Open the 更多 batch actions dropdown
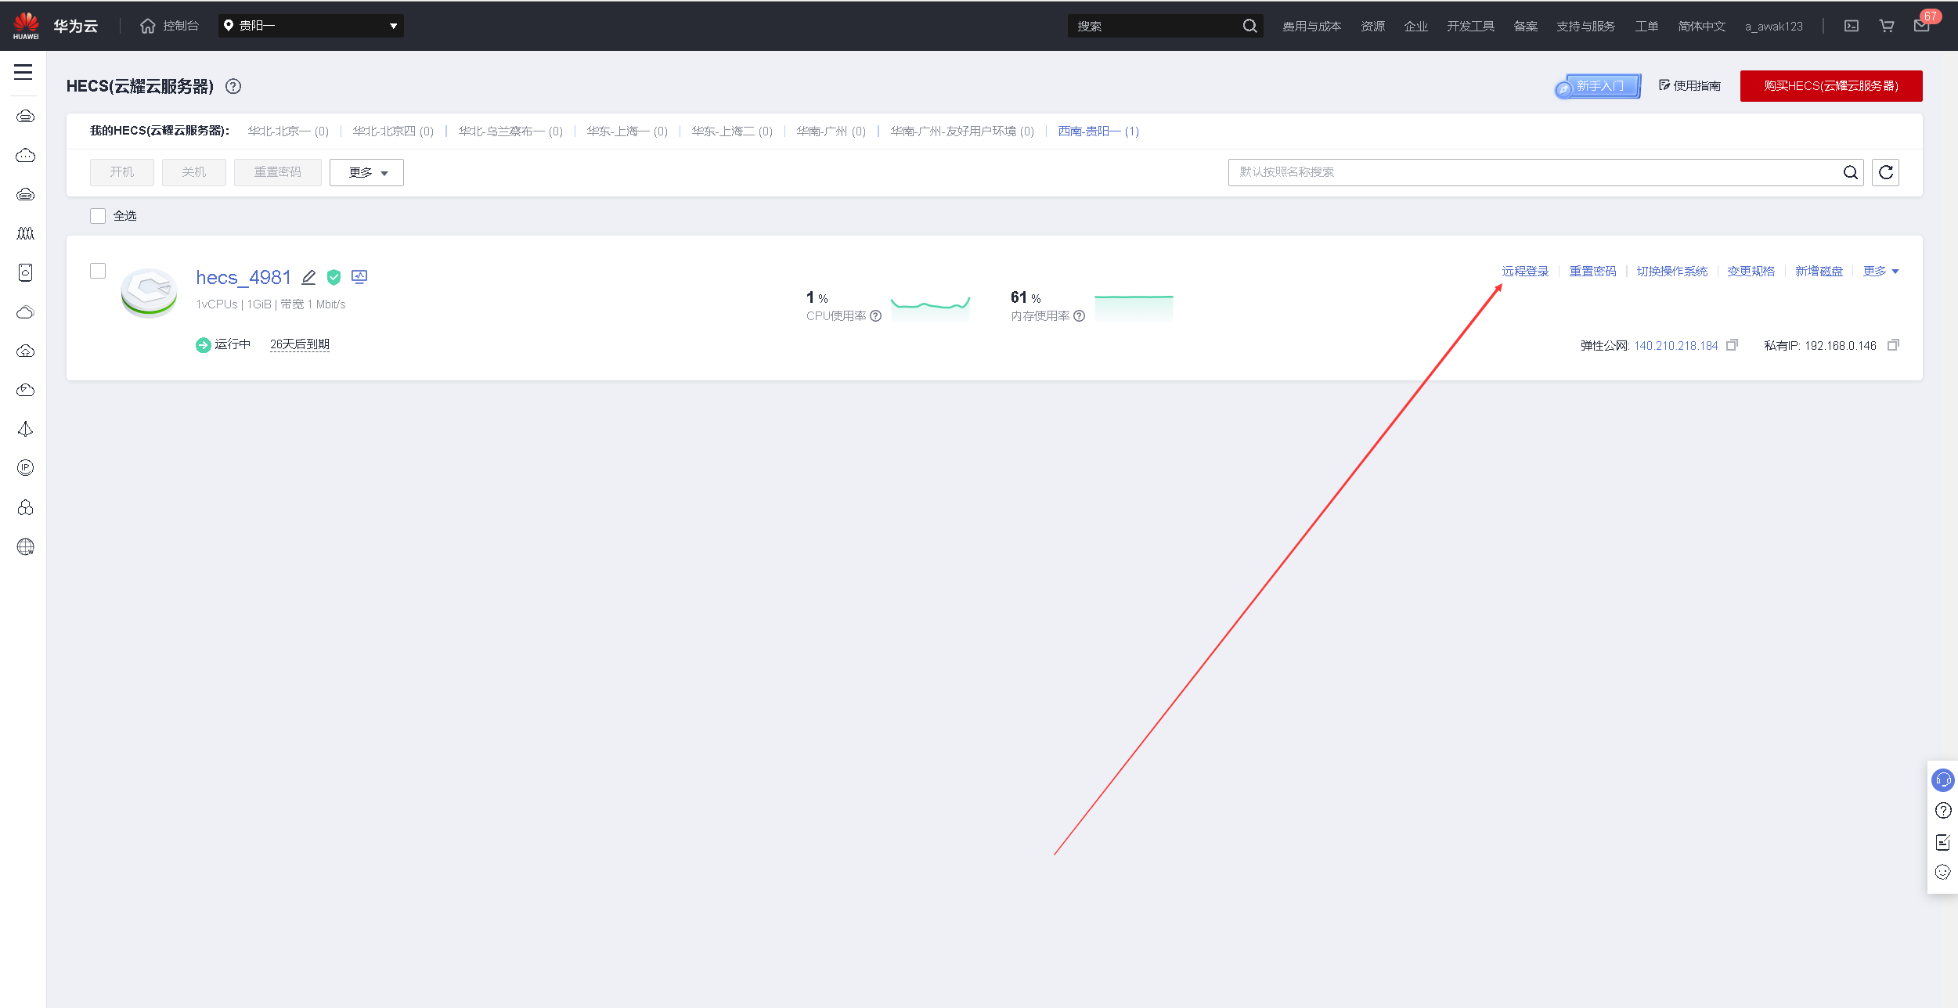Image resolution: width=1958 pixels, height=1008 pixels. 366,172
